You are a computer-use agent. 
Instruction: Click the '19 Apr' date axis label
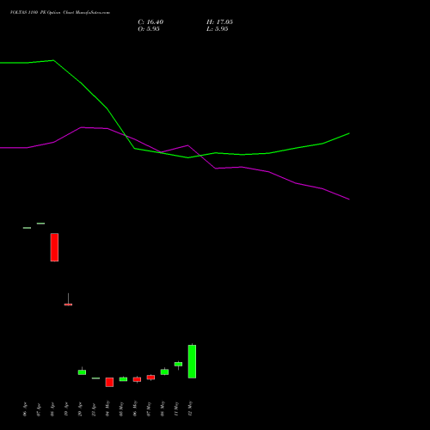(x=66, y=409)
